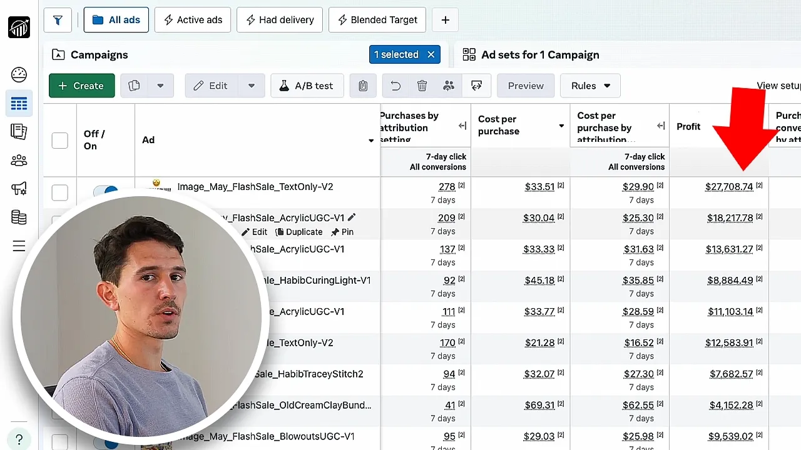This screenshot has height=450, width=801.
Task: Open the filter funnel icon
Action: 58,20
